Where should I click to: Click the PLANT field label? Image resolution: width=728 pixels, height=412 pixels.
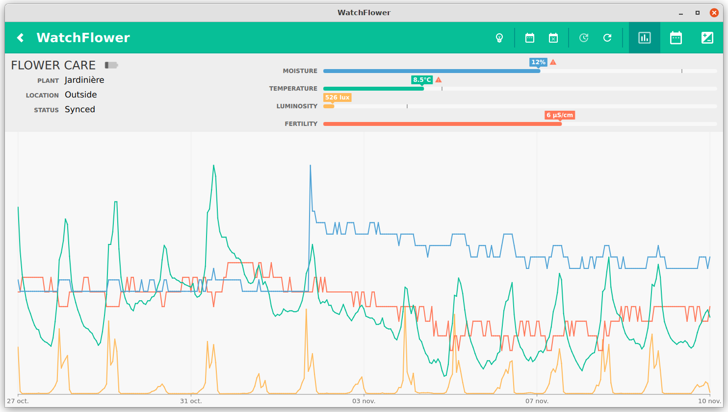(x=48, y=81)
